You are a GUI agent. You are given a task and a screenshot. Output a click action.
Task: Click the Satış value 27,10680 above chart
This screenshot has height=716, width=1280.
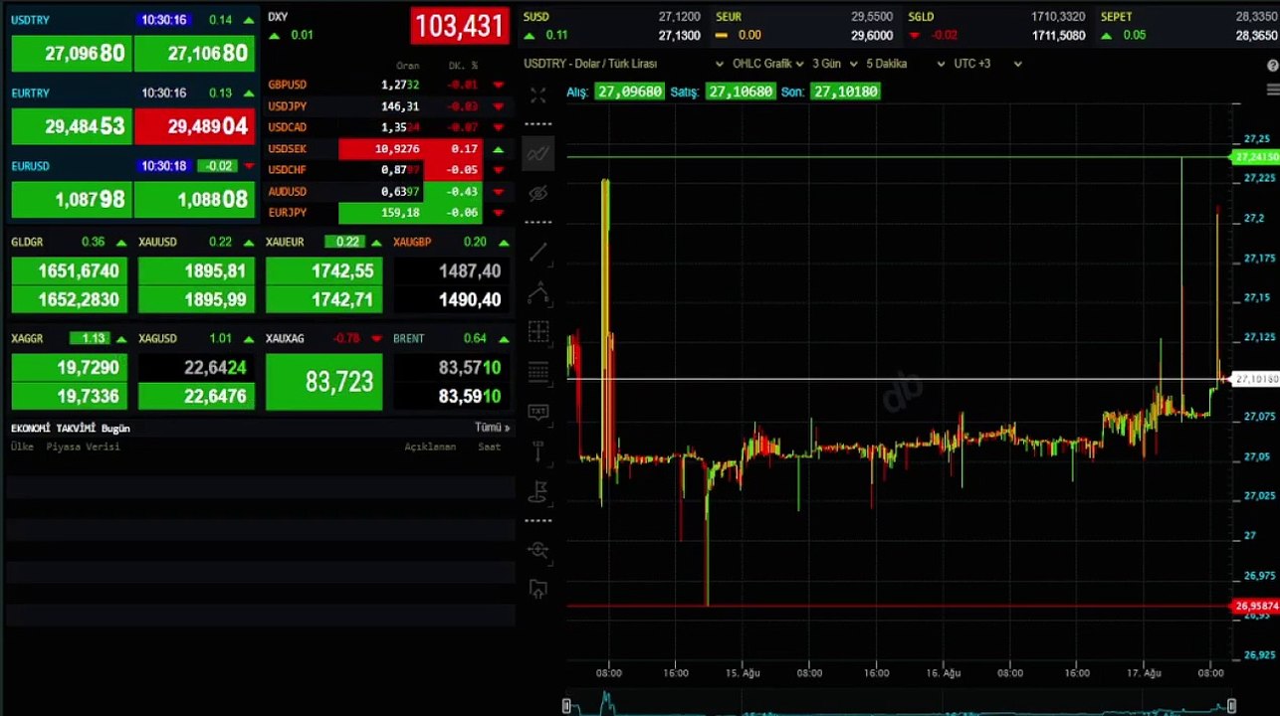tap(740, 91)
